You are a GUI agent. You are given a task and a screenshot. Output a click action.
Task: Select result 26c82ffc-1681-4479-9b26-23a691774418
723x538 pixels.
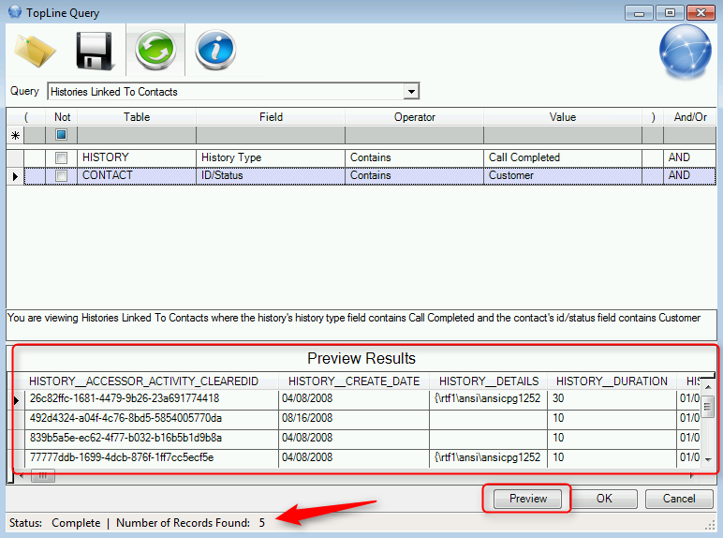[x=151, y=398]
